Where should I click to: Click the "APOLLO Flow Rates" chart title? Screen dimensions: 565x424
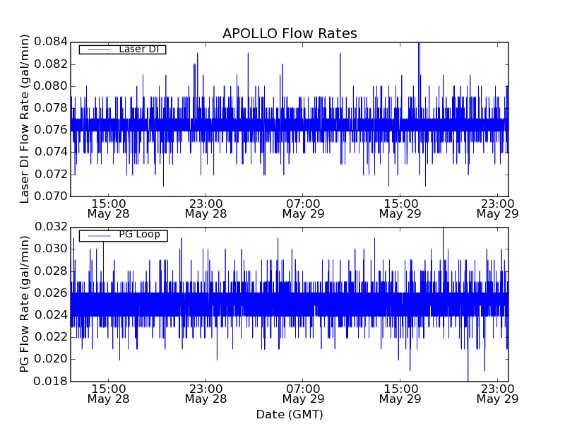[x=290, y=34]
